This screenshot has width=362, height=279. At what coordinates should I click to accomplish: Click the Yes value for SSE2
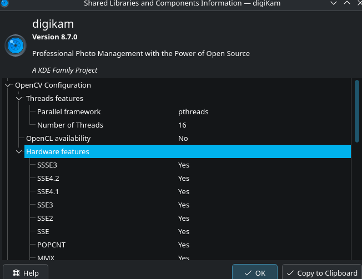pyautogui.click(x=184, y=219)
